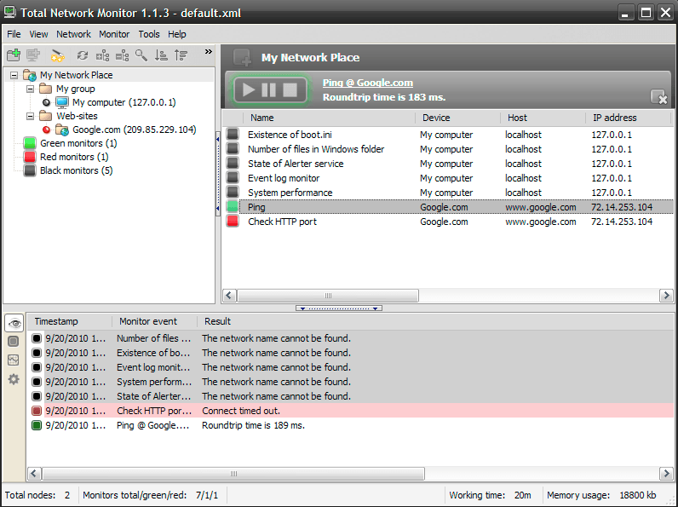678x507 pixels.
Task: Open the chart graph sidebar icon
Action: 14,360
